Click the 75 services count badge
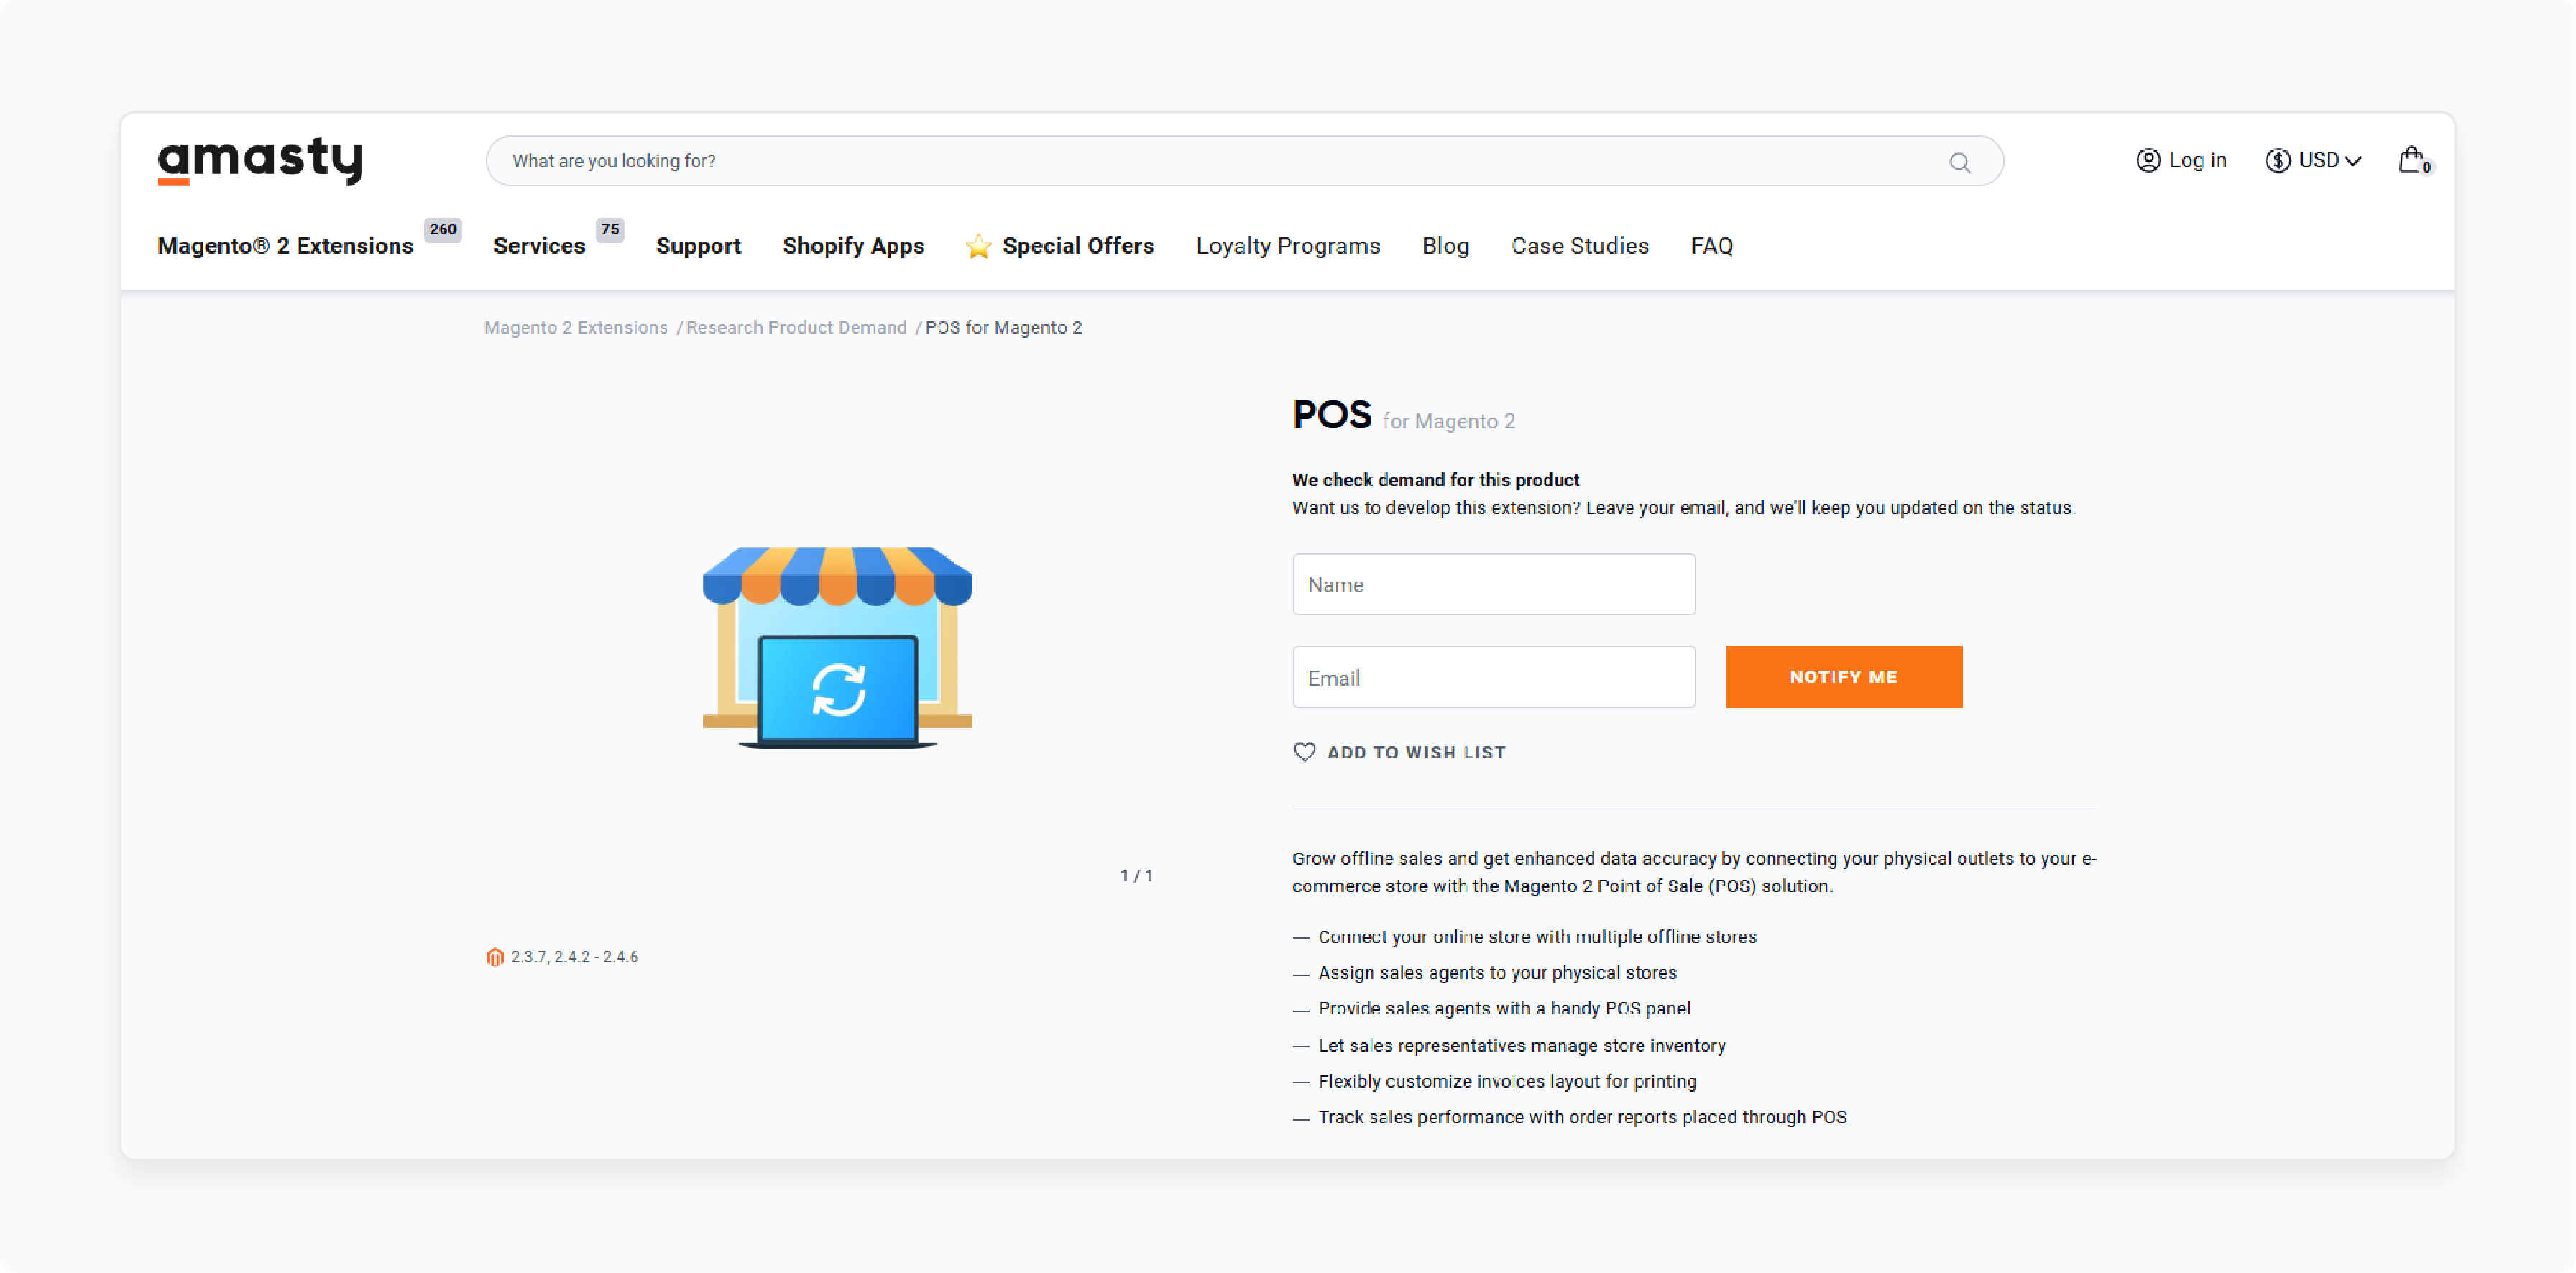The image size is (2576, 1273). [x=610, y=230]
